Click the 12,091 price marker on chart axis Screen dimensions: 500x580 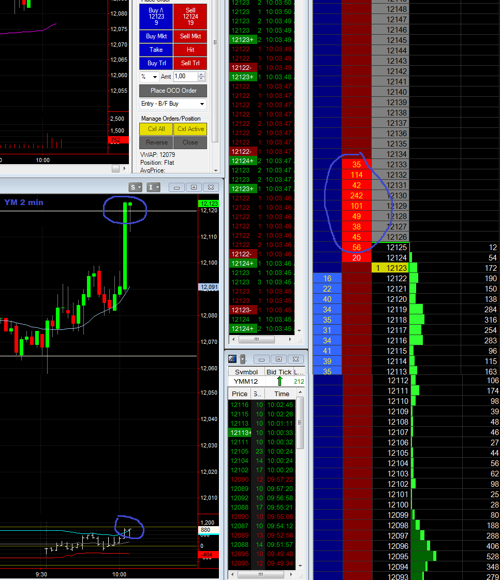[x=209, y=287]
